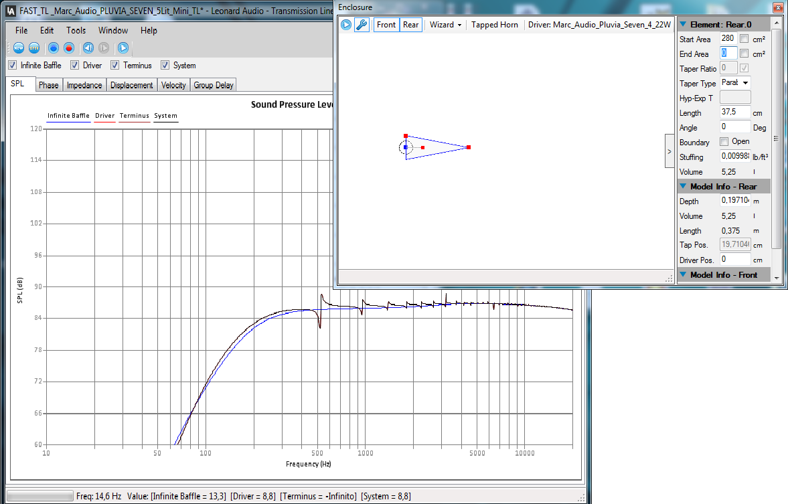
Task: Open the Window menu
Action: click(113, 30)
